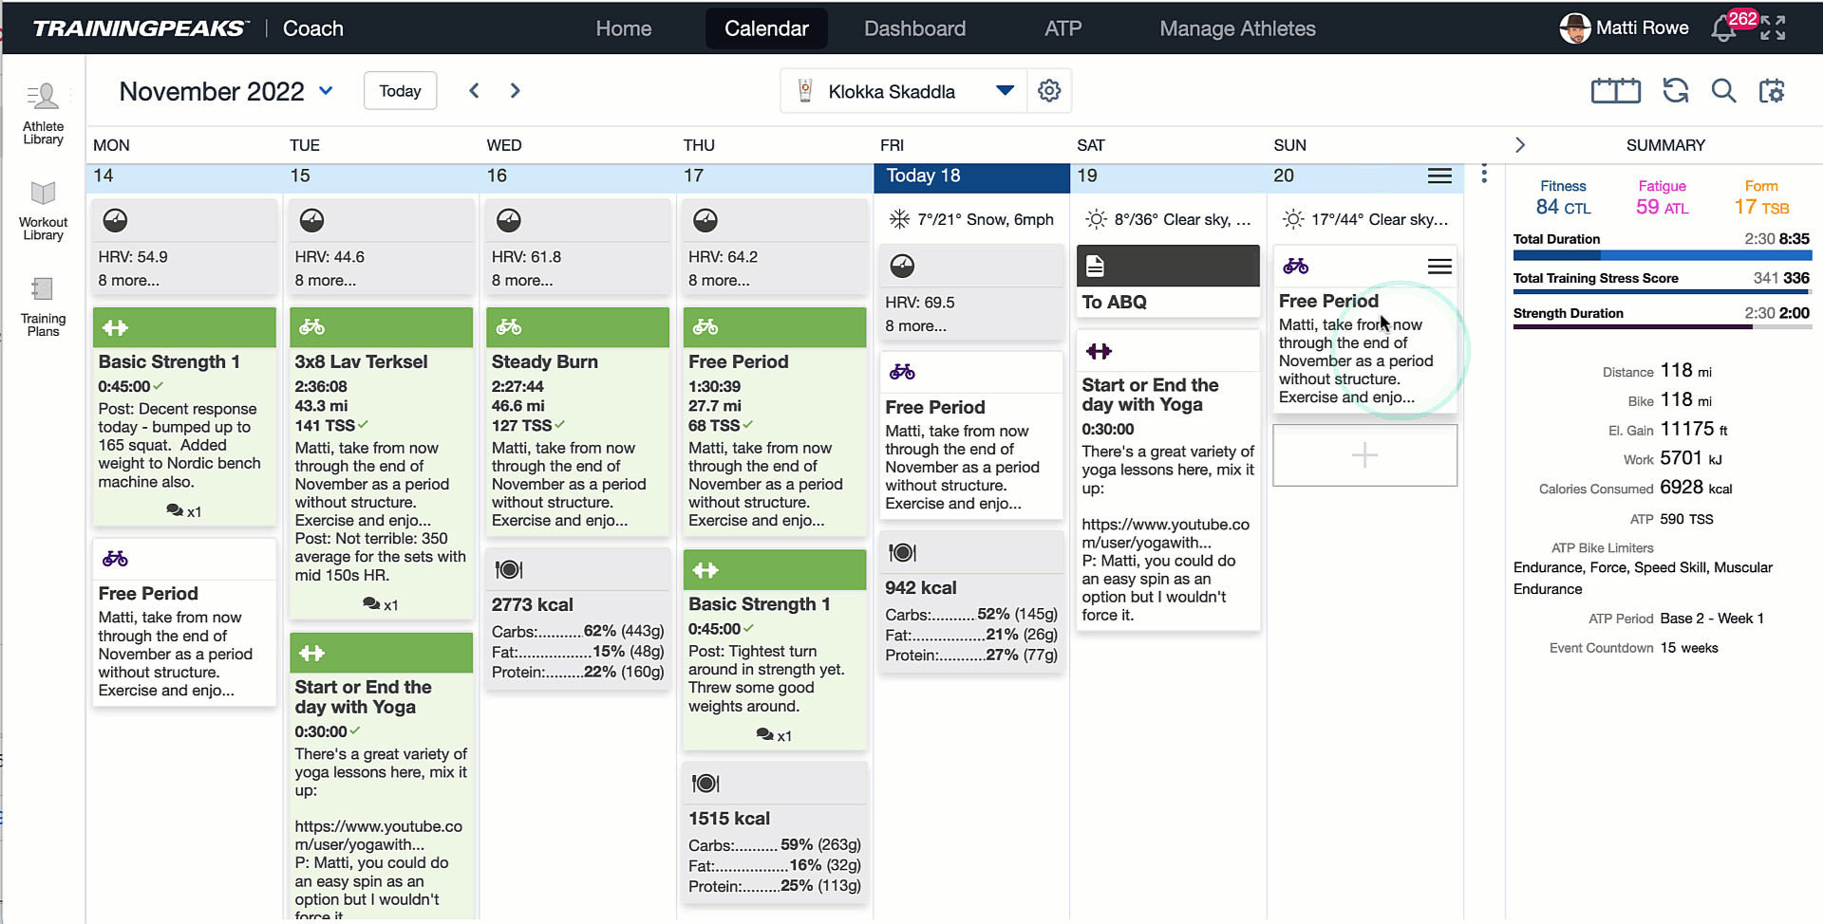The image size is (1823, 924).
Task: Go to the ATP tab
Action: 1062,28
